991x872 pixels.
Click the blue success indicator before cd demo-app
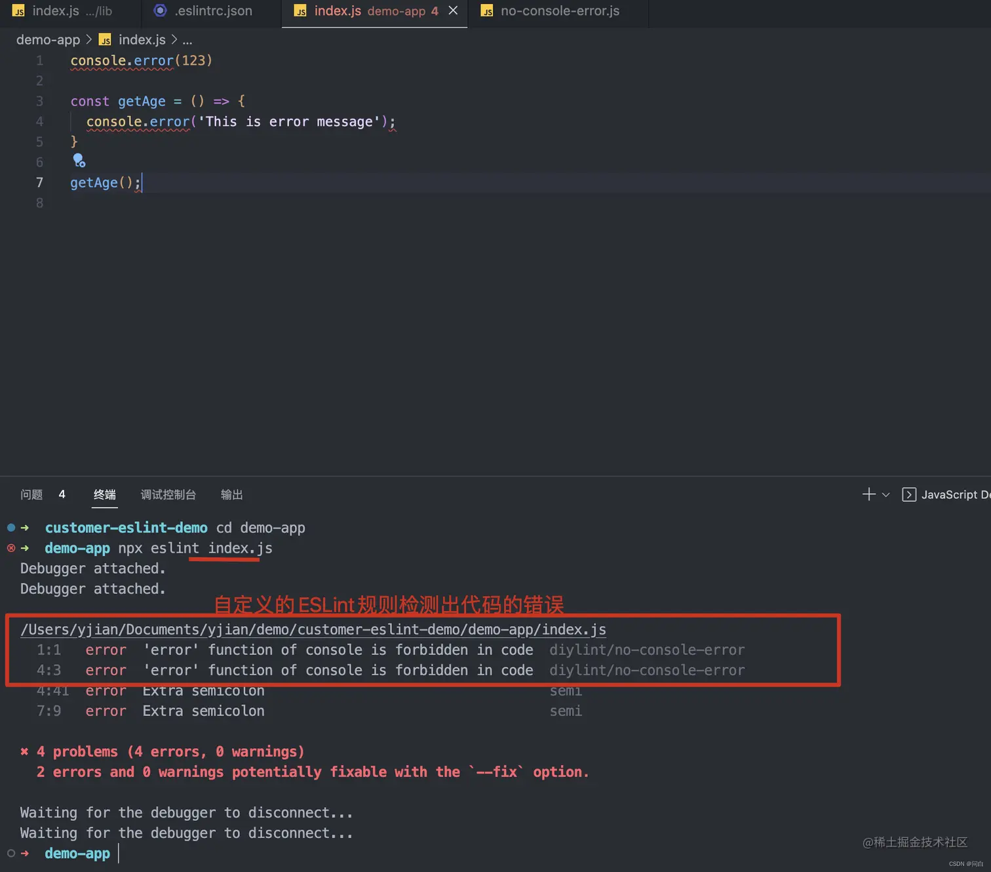point(11,528)
